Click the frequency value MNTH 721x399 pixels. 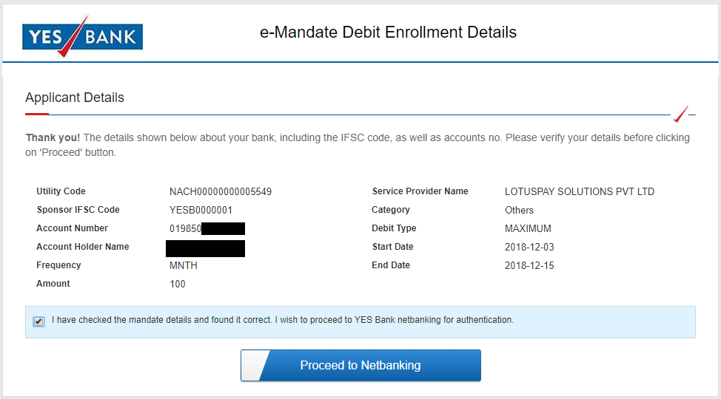pyautogui.click(x=184, y=265)
